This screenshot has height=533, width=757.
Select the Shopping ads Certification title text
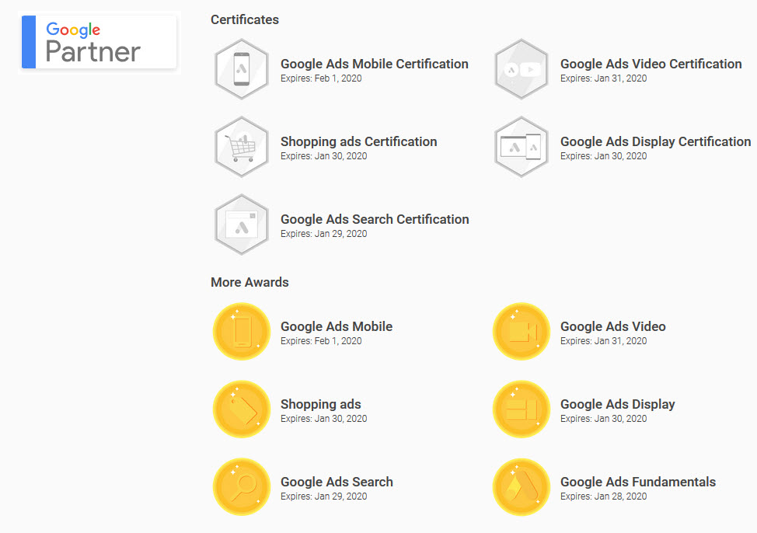(x=358, y=141)
